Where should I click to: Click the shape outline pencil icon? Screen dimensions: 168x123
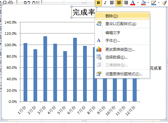click(x=154, y=3)
